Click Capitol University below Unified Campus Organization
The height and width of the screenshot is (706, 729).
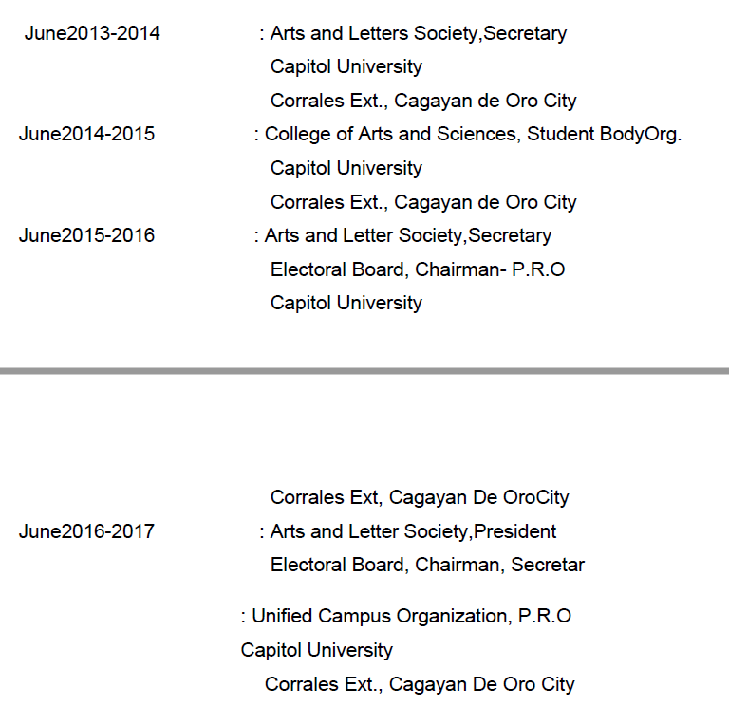pos(317,651)
